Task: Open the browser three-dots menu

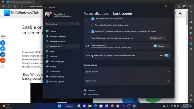Action: pos(190,6)
